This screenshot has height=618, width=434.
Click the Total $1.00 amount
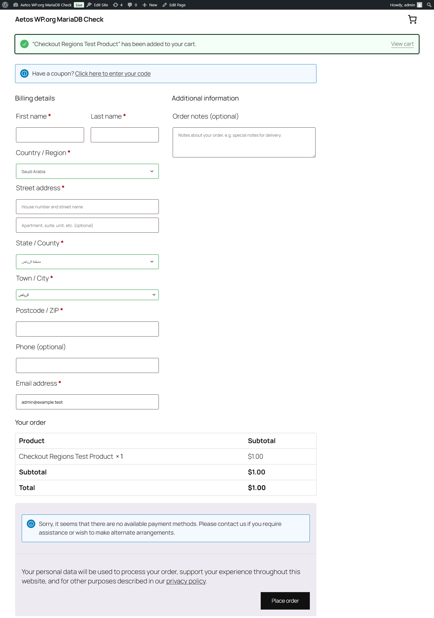tap(257, 488)
